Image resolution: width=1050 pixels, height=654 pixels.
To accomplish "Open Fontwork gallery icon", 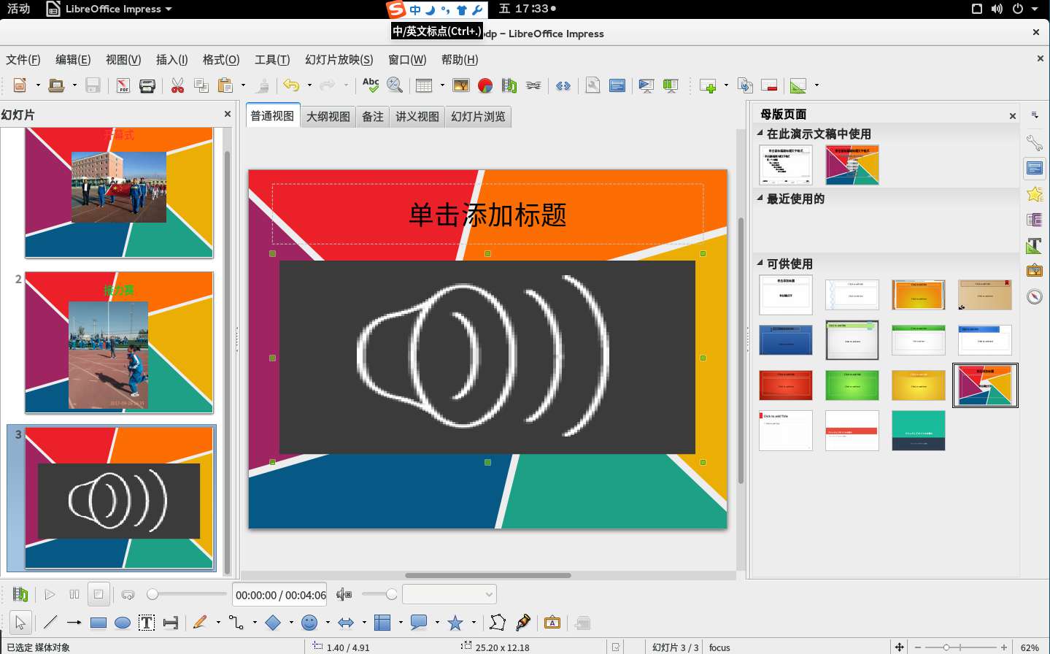I will tap(552, 623).
